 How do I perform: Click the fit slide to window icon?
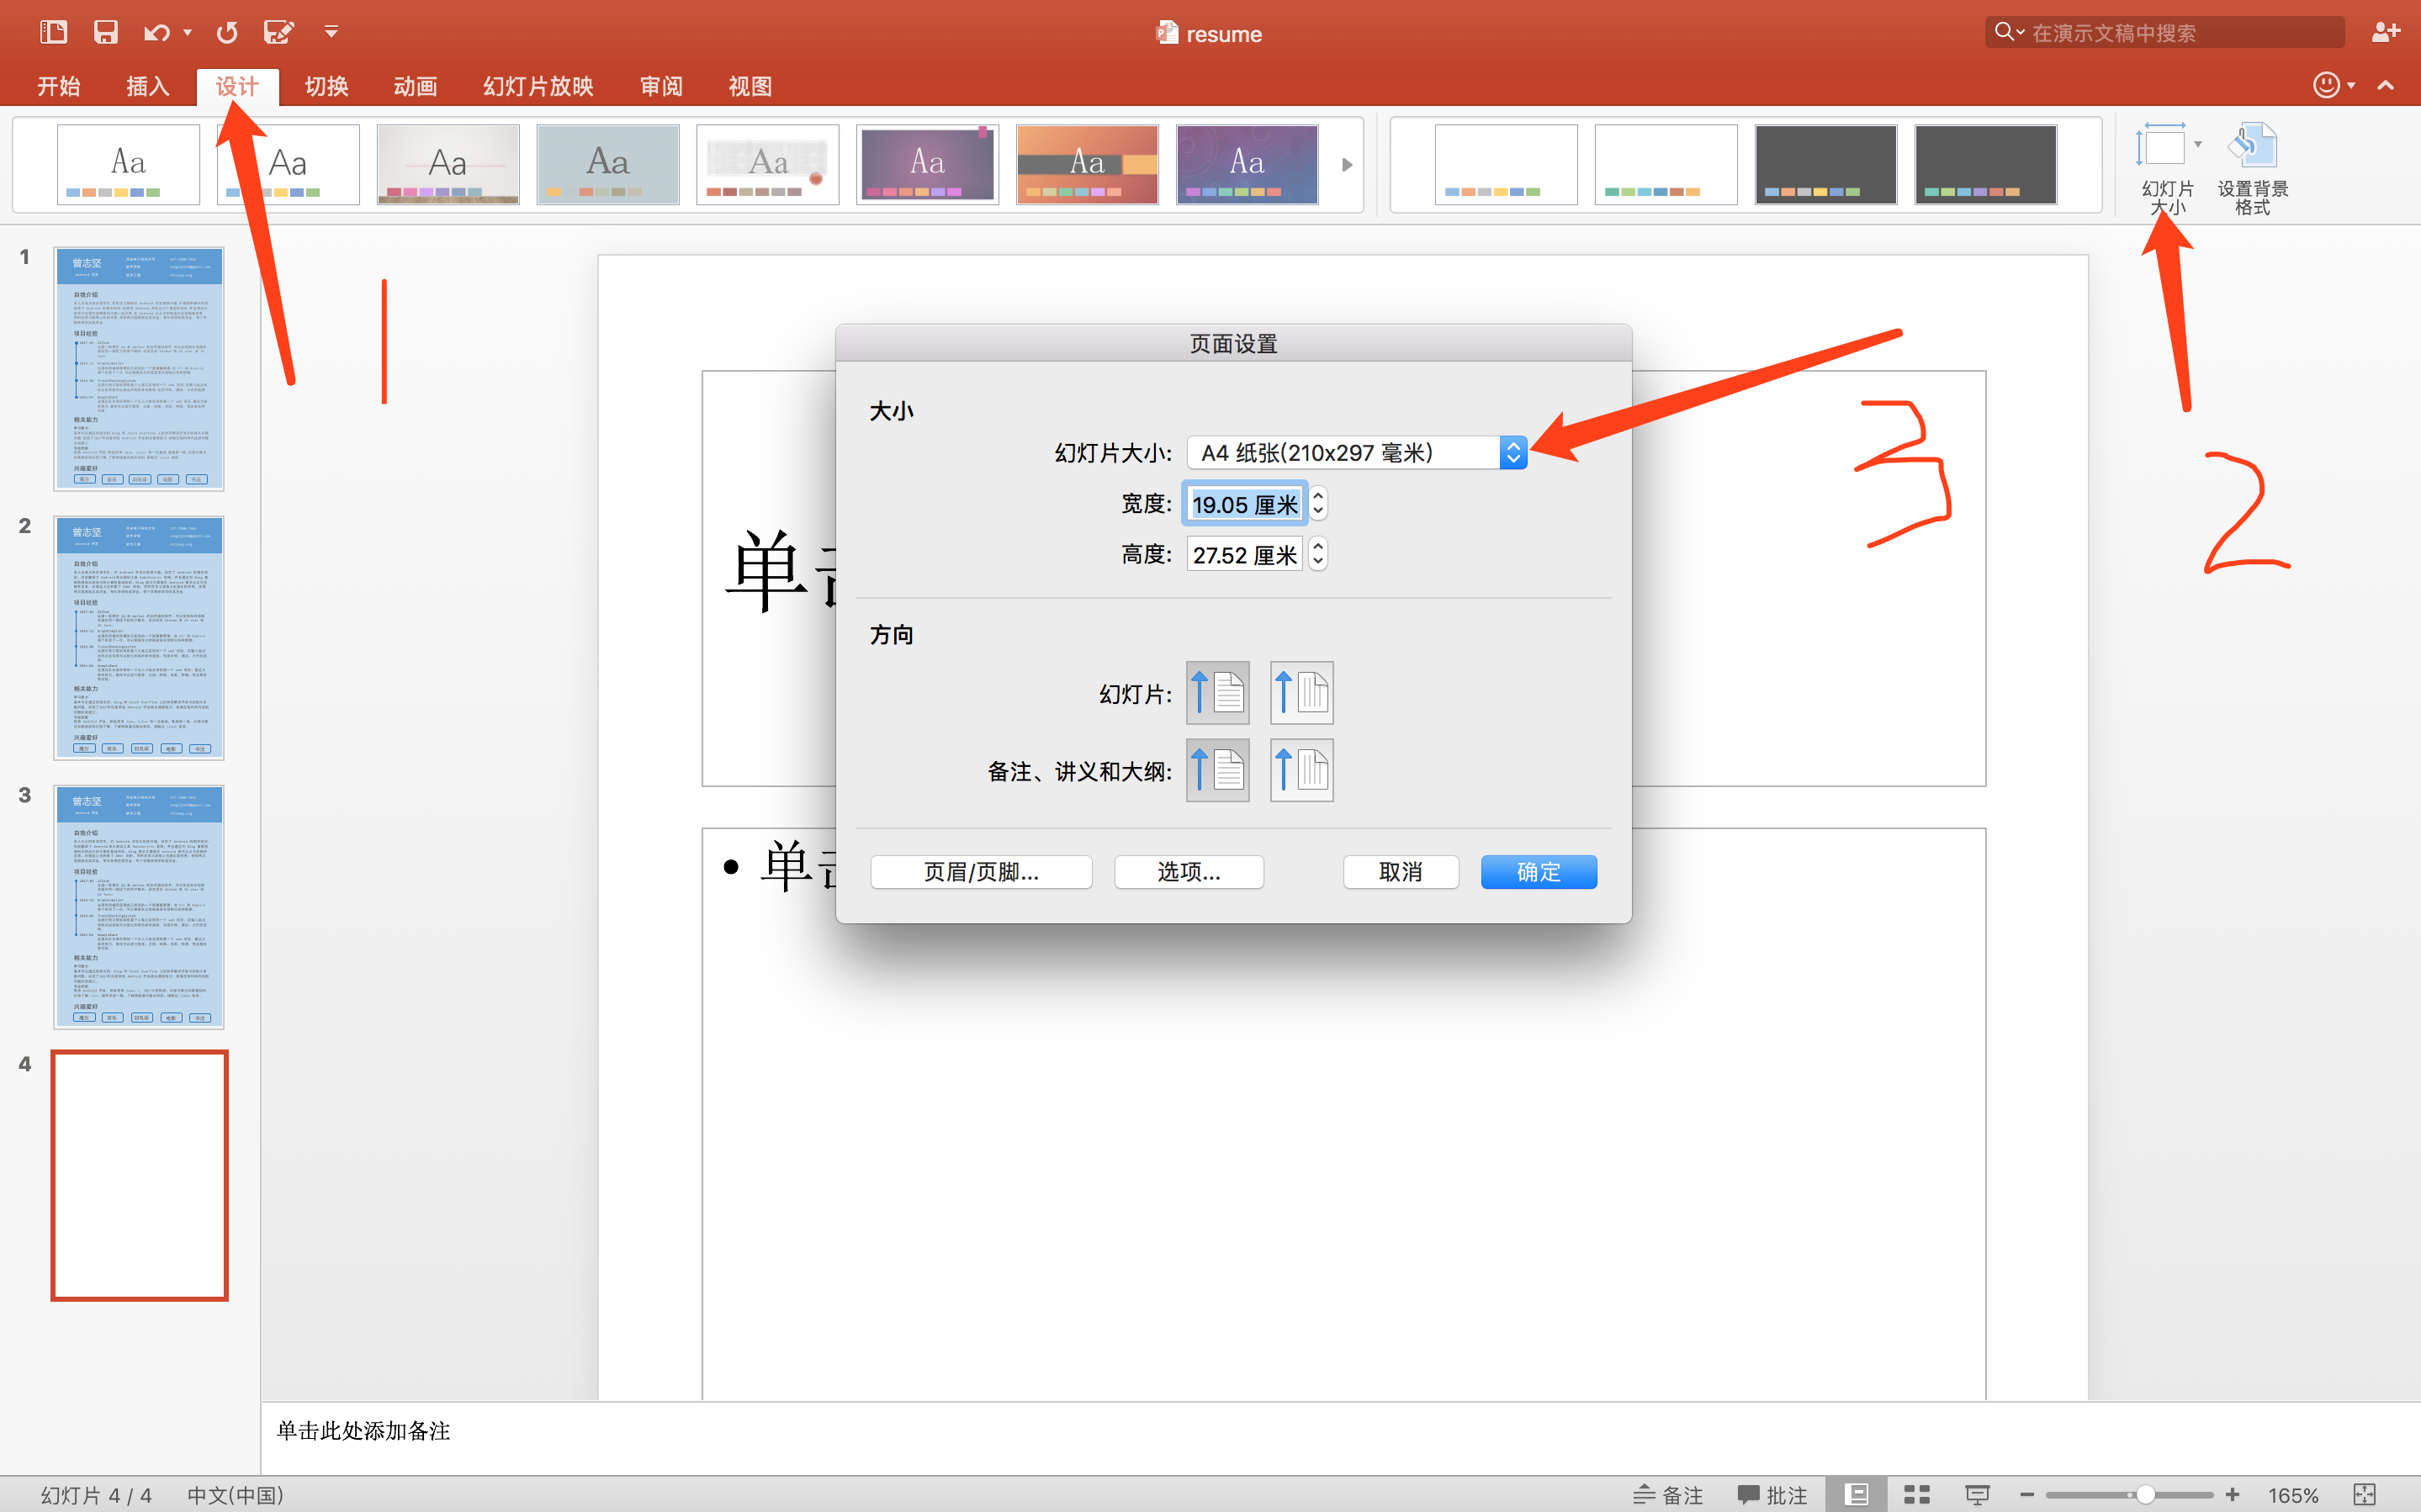pyautogui.click(x=2365, y=1494)
